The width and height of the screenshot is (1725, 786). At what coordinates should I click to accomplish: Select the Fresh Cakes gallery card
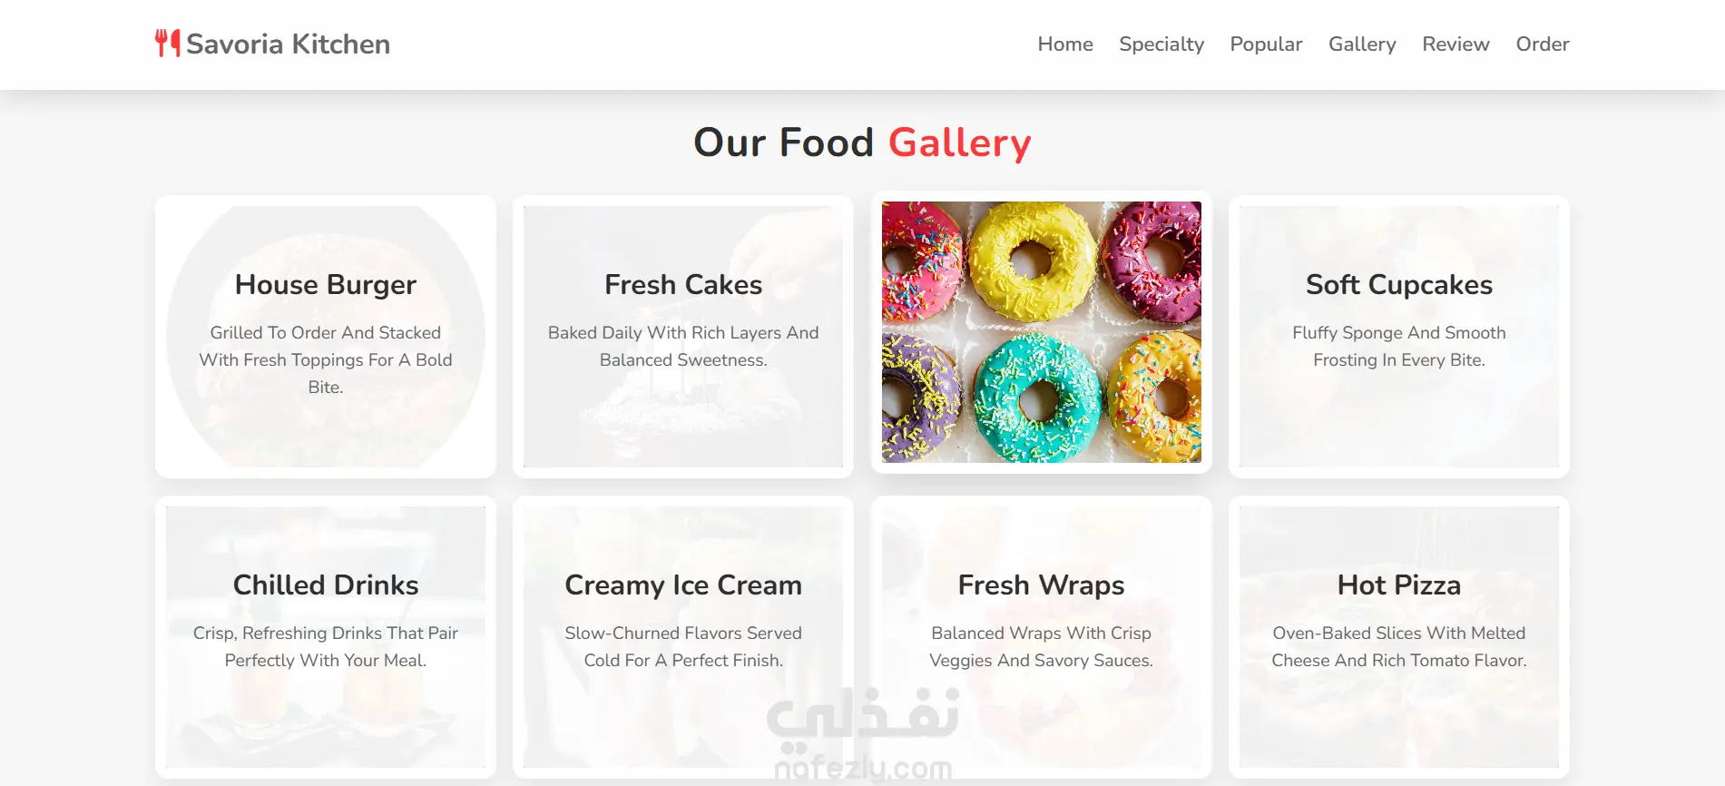[x=683, y=337]
